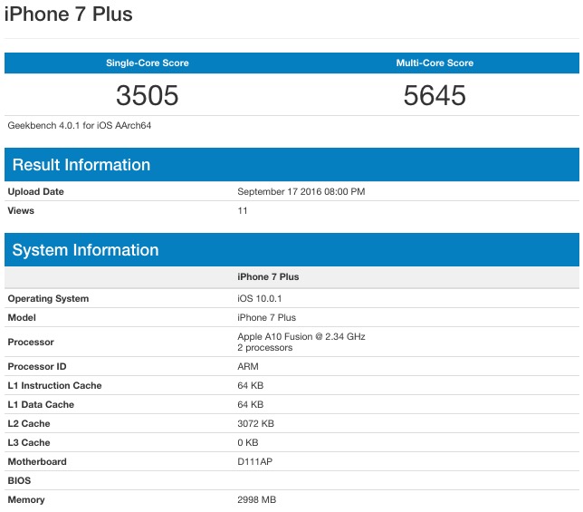This screenshot has width=583, height=512.
Task: Click the L3 Cache value 0 KB
Action: pyautogui.click(x=248, y=443)
